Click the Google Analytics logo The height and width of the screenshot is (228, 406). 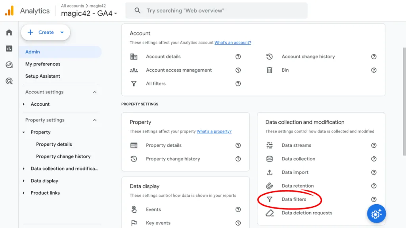(10, 11)
